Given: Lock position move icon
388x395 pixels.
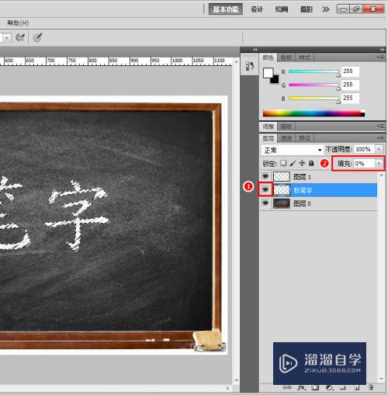Looking at the screenshot, I should (x=302, y=163).
